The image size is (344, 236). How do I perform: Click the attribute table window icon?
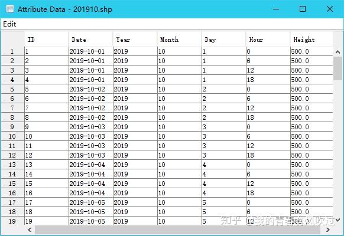(x=9, y=9)
